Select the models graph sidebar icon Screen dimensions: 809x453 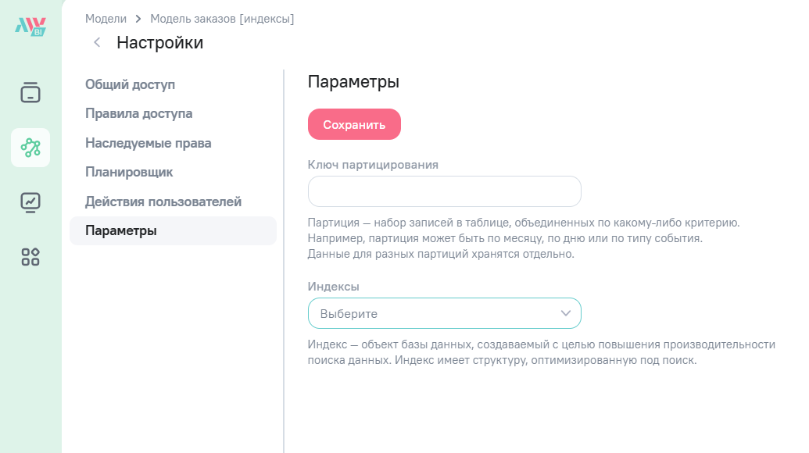pyautogui.click(x=30, y=148)
